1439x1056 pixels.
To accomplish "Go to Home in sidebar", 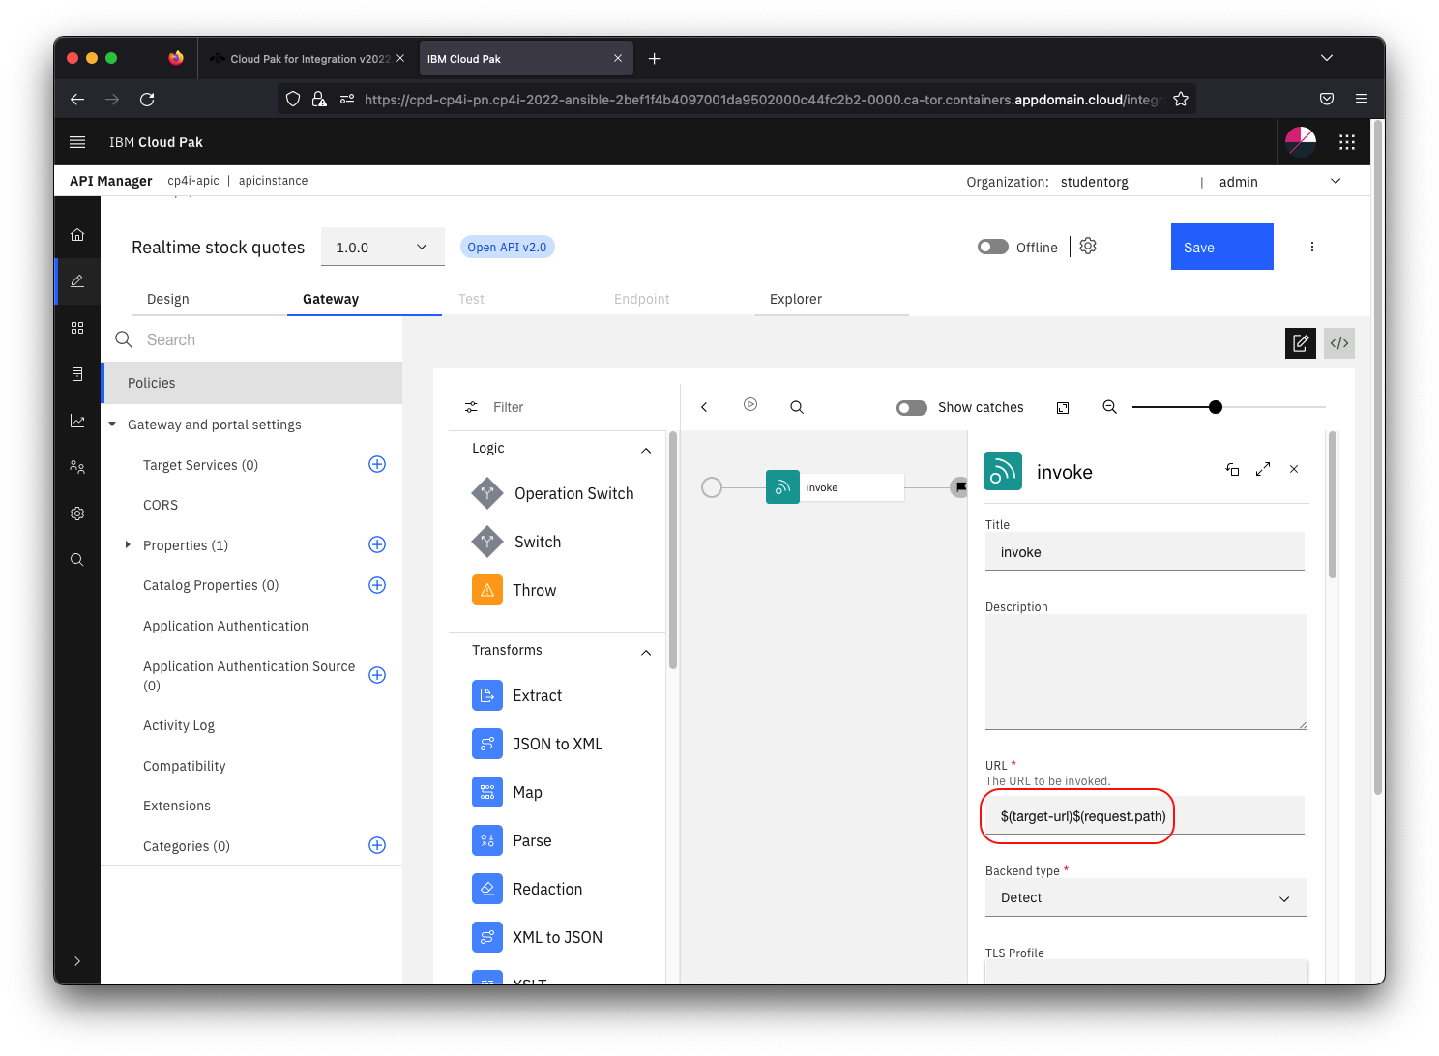I will point(77,235).
